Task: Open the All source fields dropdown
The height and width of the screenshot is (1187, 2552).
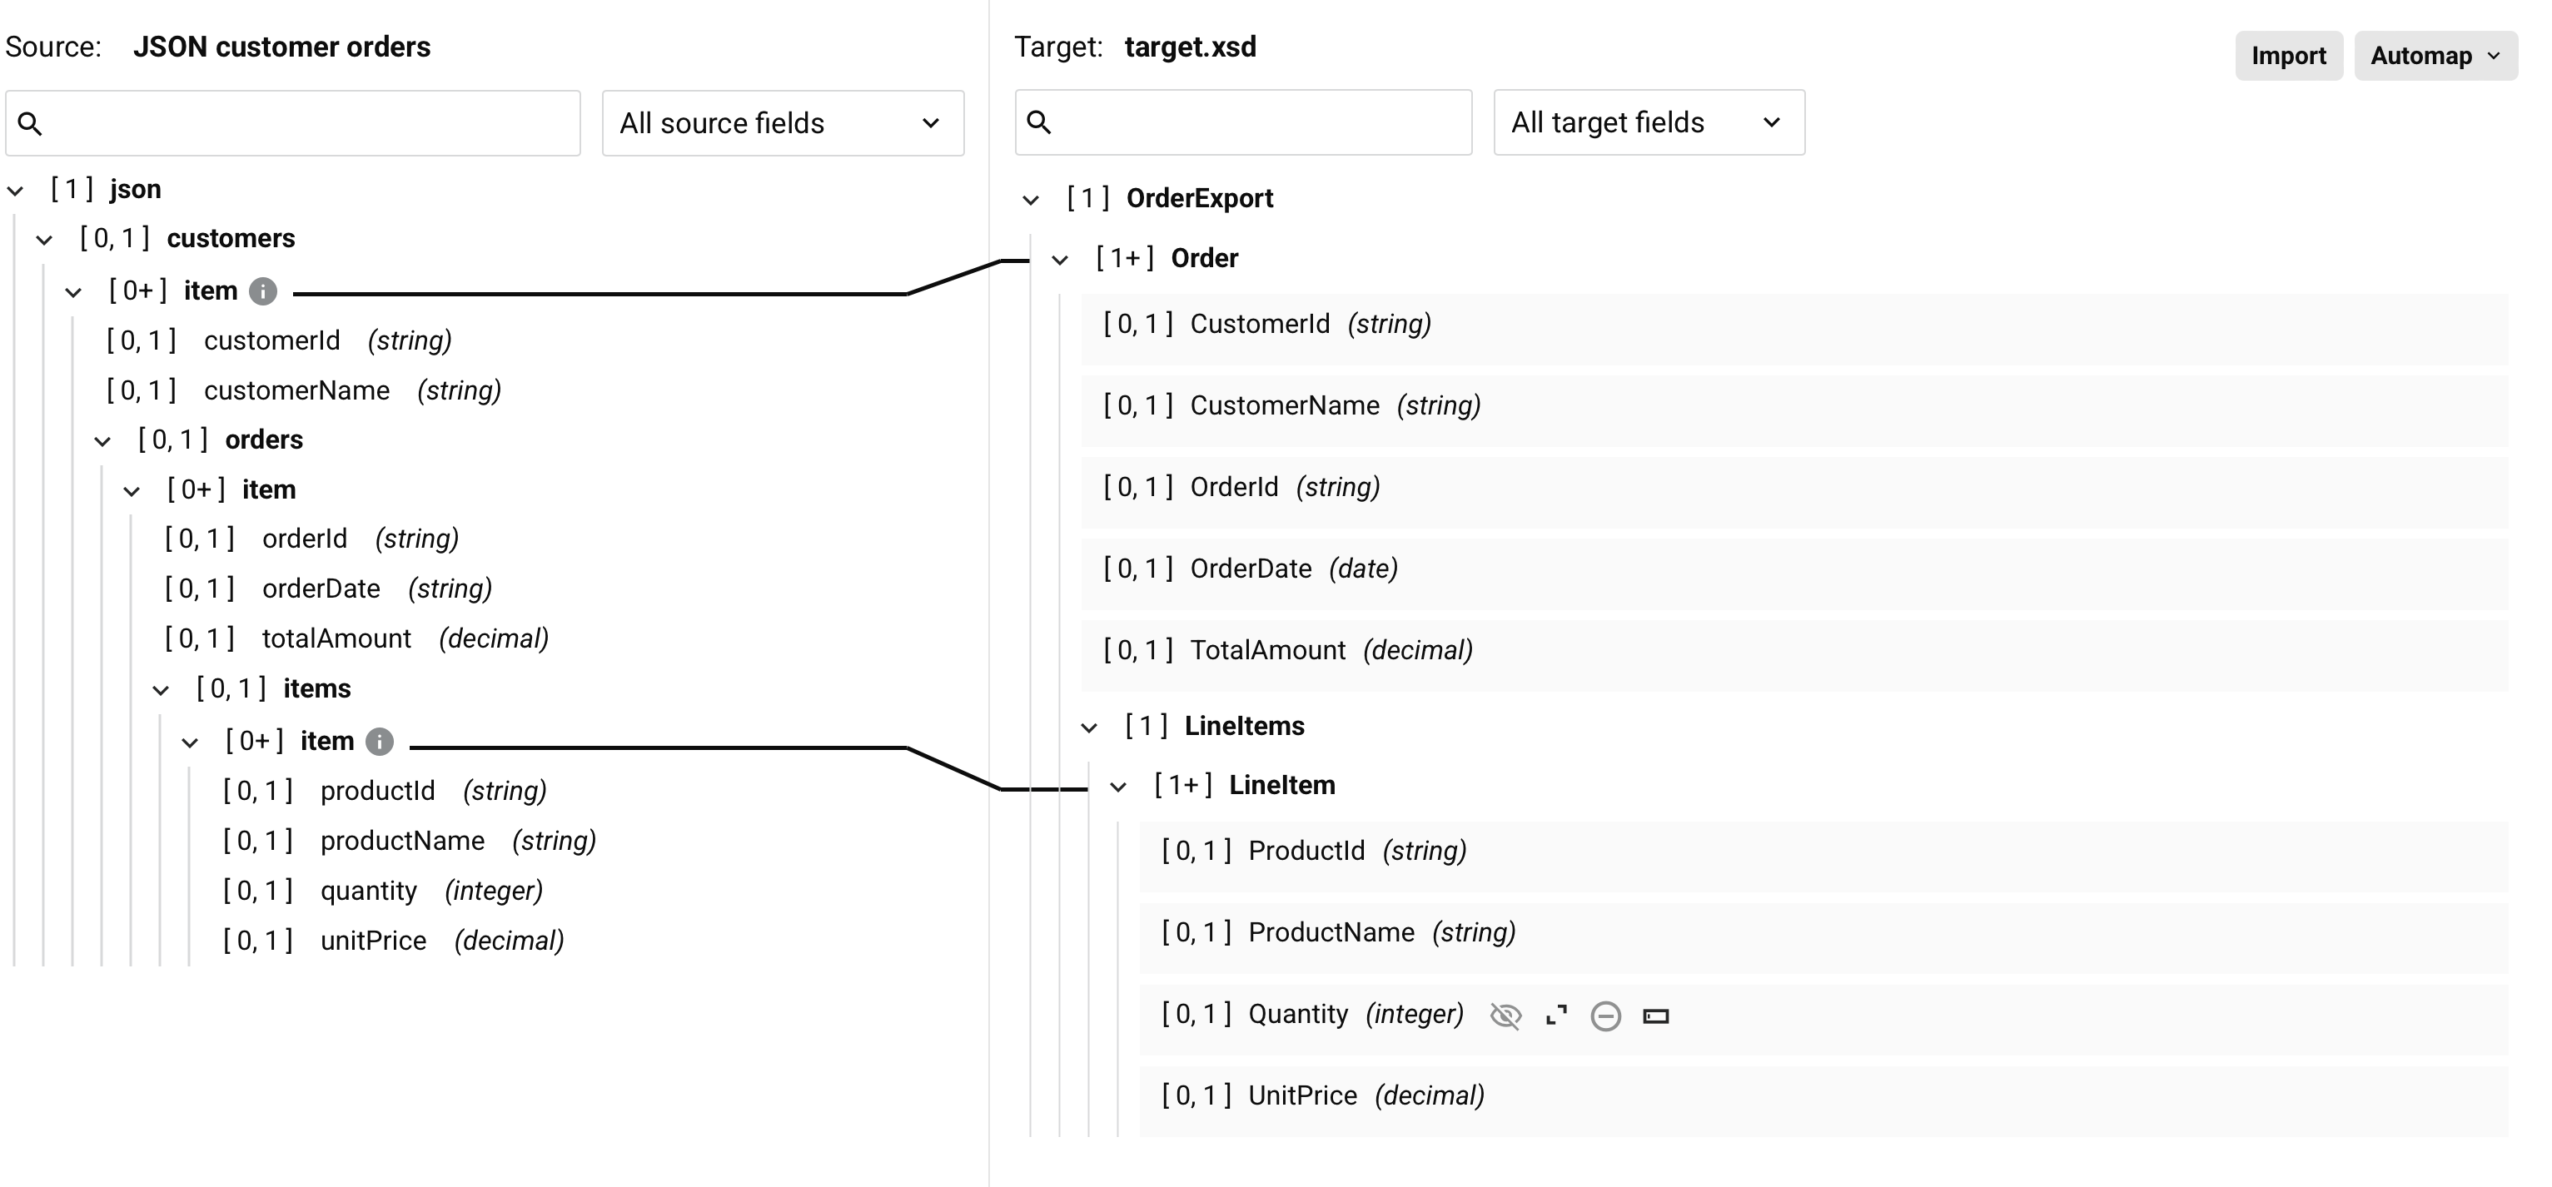Action: 782,122
